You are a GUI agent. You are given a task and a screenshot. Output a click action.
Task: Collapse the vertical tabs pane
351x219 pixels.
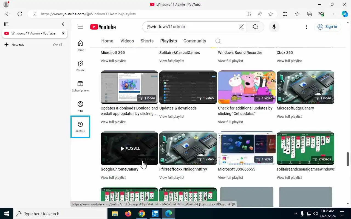(x=63, y=24)
